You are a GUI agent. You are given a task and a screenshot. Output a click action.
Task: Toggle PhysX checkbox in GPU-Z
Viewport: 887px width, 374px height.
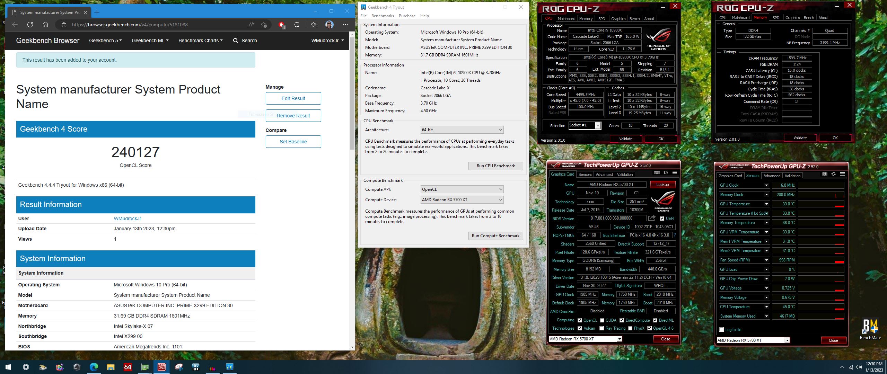coord(630,328)
